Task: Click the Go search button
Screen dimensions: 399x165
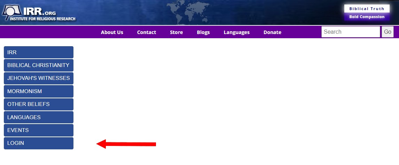Action: point(388,32)
